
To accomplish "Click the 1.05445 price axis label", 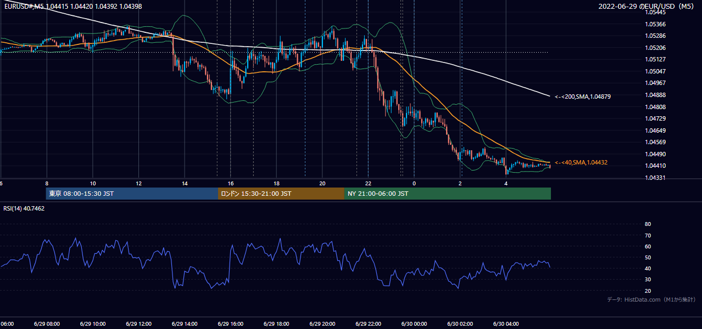I will click(655, 12).
